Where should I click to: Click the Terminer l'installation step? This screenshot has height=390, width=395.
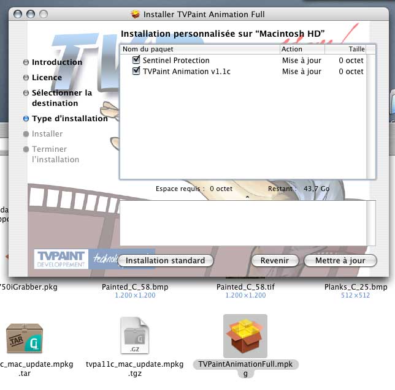pos(55,154)
